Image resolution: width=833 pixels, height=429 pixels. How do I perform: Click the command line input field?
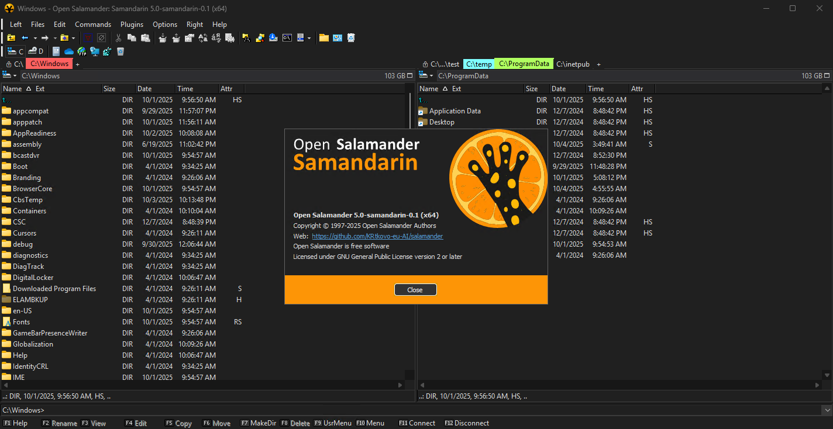409,410
